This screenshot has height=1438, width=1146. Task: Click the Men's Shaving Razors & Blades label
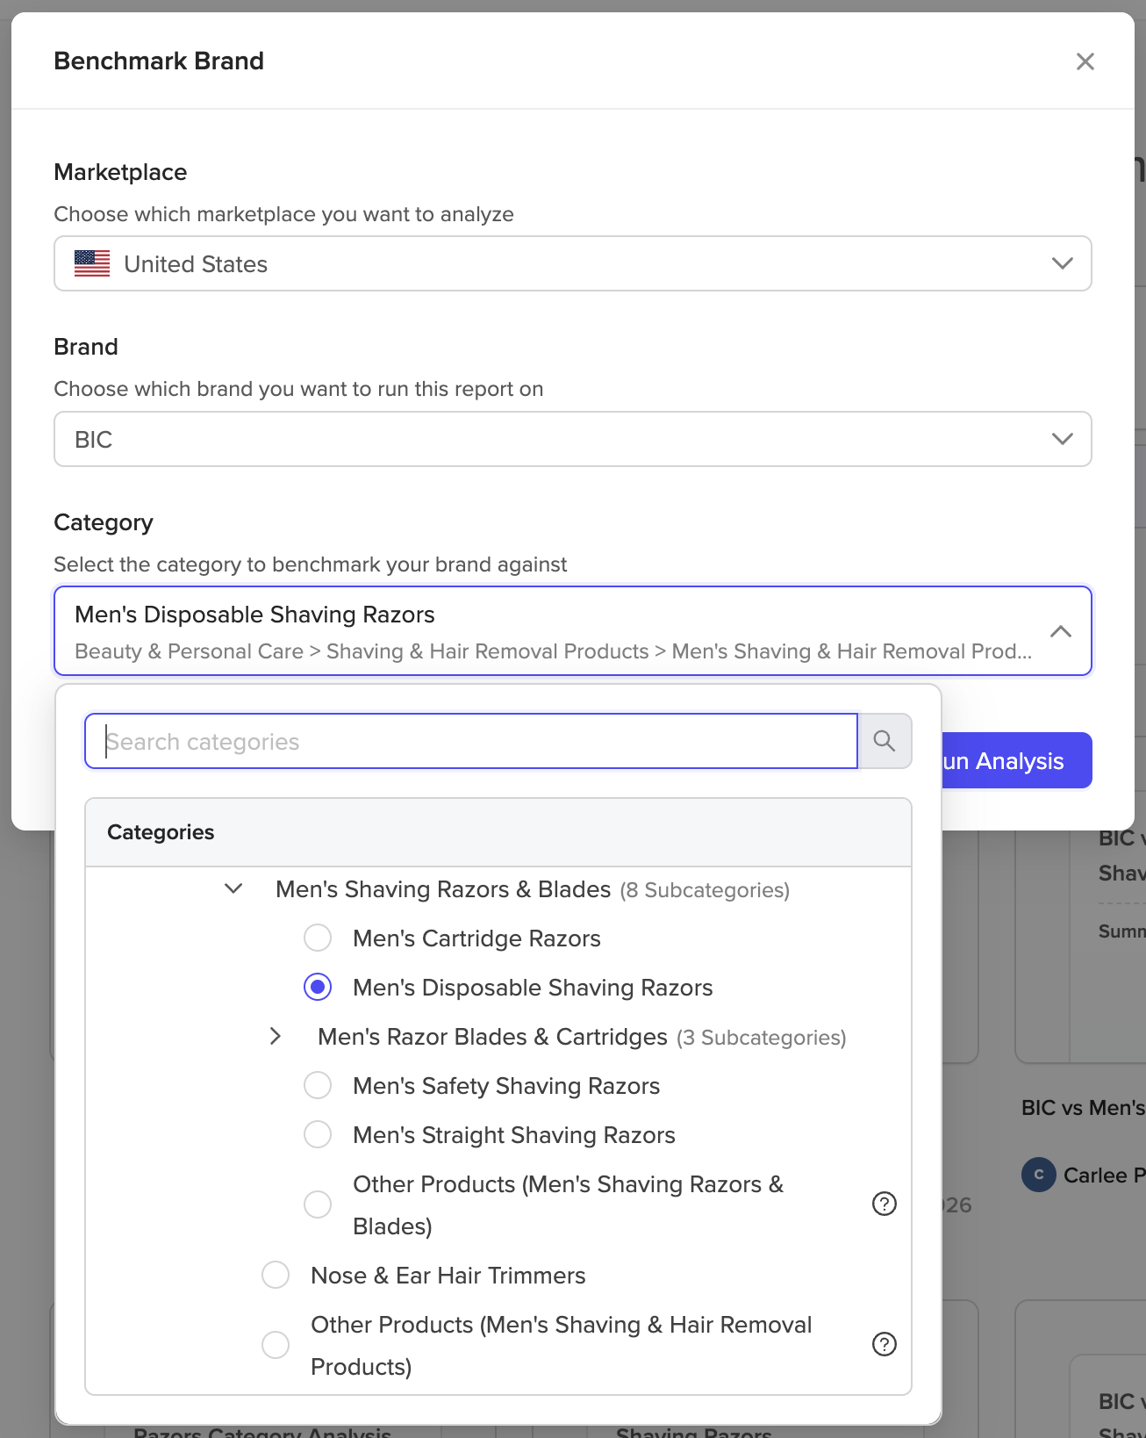tap(443, 889)
